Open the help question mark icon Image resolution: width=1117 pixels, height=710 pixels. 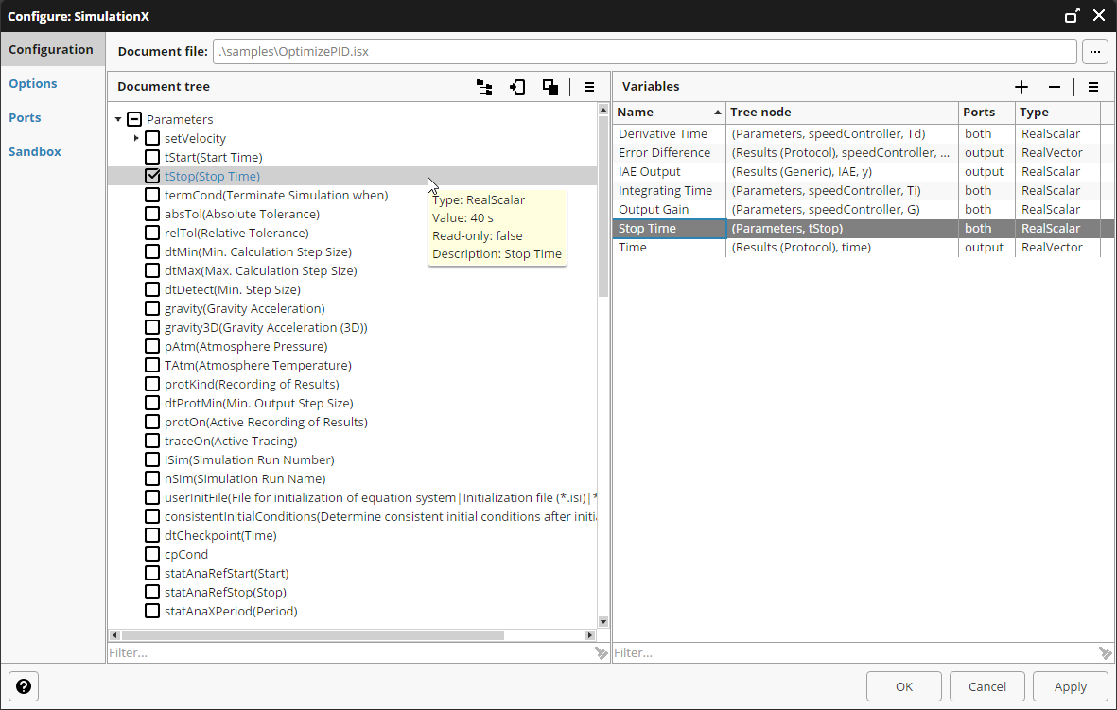point(24,686)
